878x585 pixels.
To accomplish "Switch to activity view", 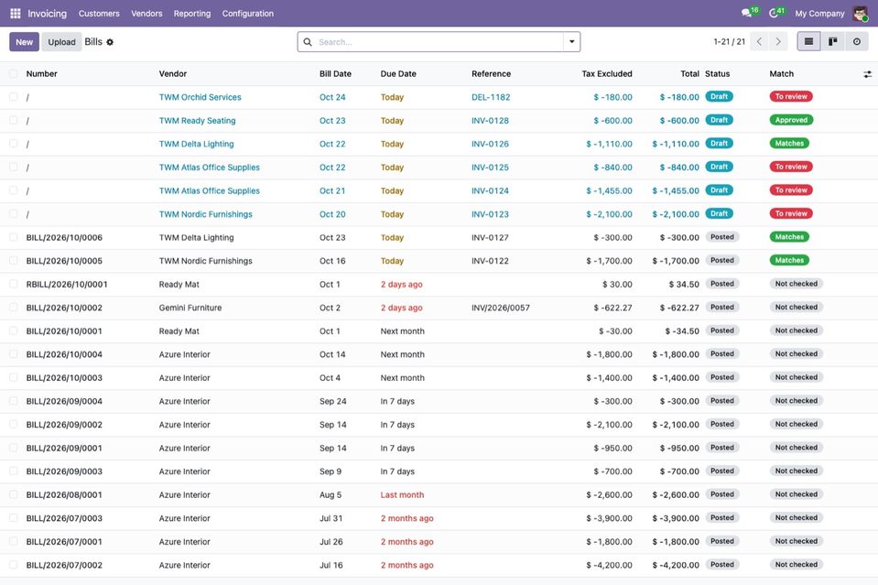I will tap(857, 41).
